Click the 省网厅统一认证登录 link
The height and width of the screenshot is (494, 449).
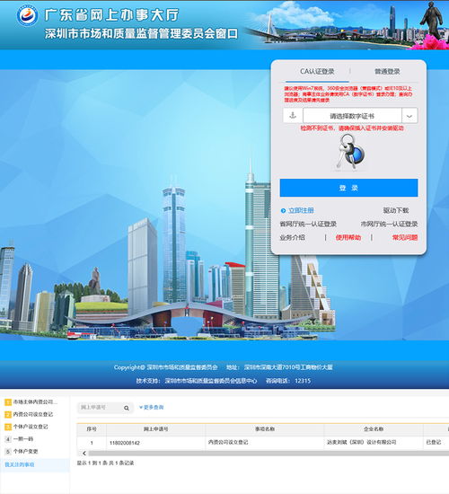click(x=308, y=224)
